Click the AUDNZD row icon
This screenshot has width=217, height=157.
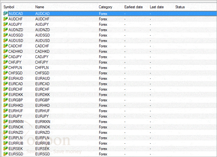point(5,30)
